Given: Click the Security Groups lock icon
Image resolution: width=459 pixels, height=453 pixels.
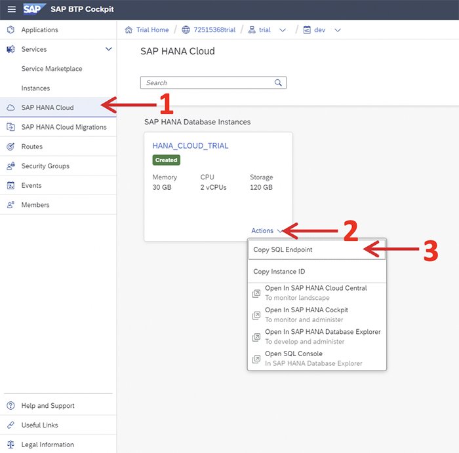Looking at the screenshot, I should [10, 166].
